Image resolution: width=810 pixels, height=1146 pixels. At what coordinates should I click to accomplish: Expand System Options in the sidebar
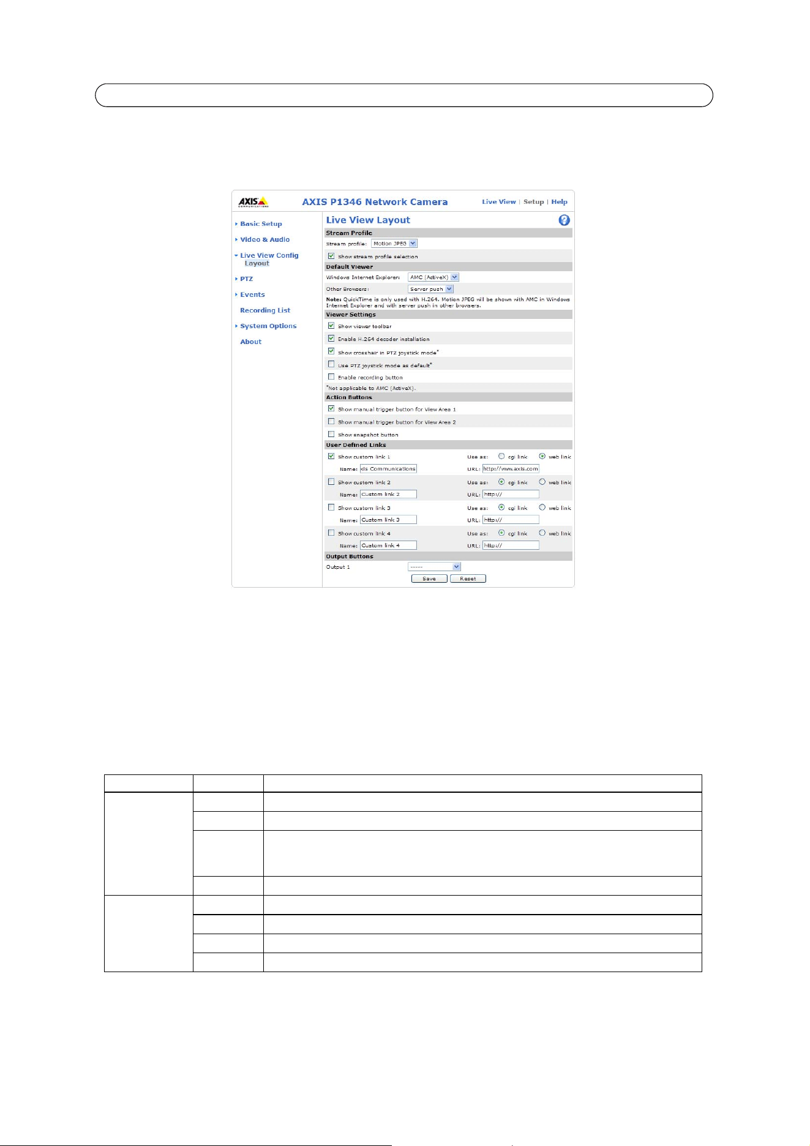pyautogui.click(x=268, y=326)
